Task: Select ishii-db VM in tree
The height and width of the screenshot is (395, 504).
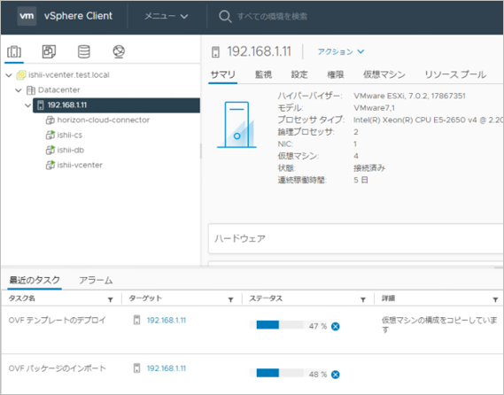Action: coord(70,150)
